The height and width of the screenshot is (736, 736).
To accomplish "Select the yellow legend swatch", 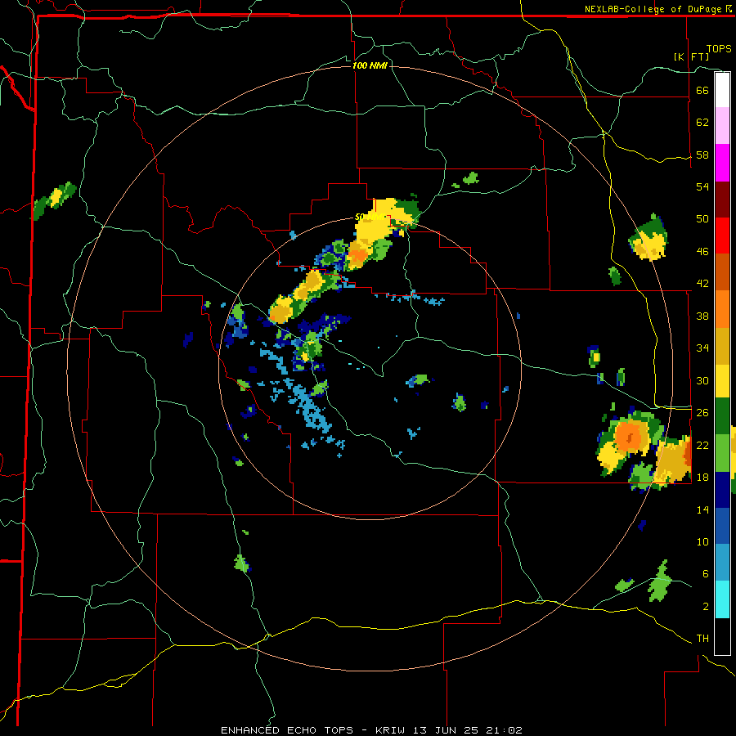I will click(x=722, y=381).
